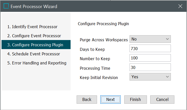Expand the Keep Initial Revision dropdown
Viewport: 187px width, 110px height.
coord(150,77)
